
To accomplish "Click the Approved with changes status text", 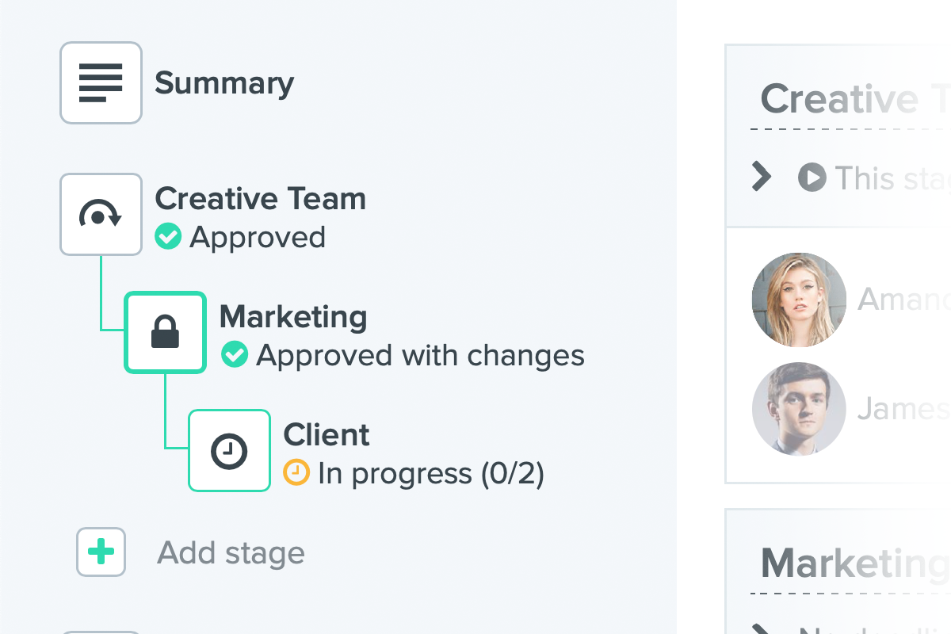I will 420,356.
